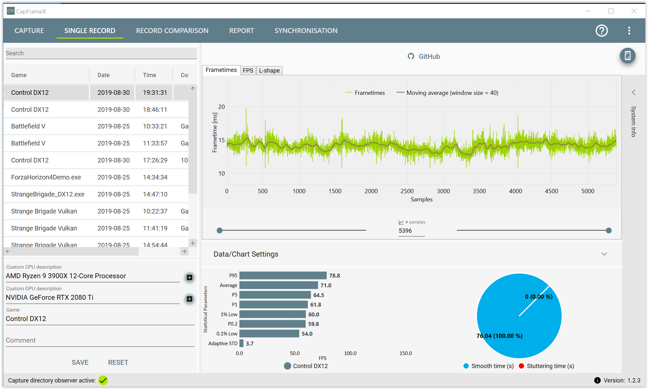Expand the Data/Chart Settings section

click(604, 254)
